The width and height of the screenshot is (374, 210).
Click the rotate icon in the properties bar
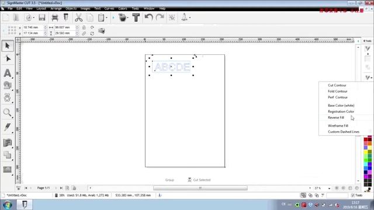click(92, 27)
